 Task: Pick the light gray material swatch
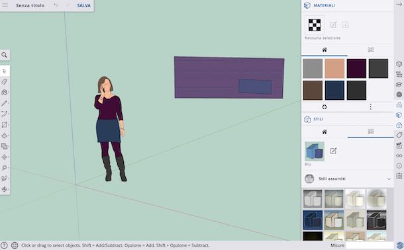pos(313,68)
